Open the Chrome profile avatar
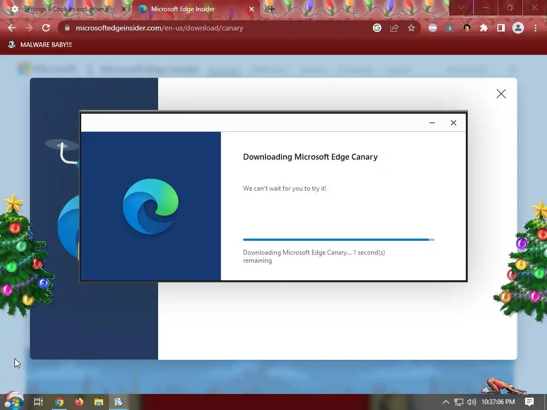 click(x=518, y=28)
